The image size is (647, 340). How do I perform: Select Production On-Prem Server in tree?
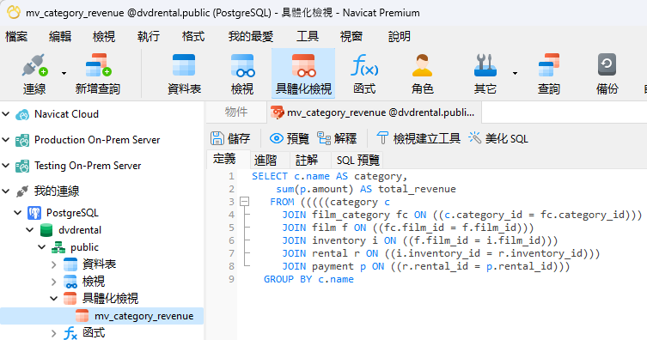[97, 140]
